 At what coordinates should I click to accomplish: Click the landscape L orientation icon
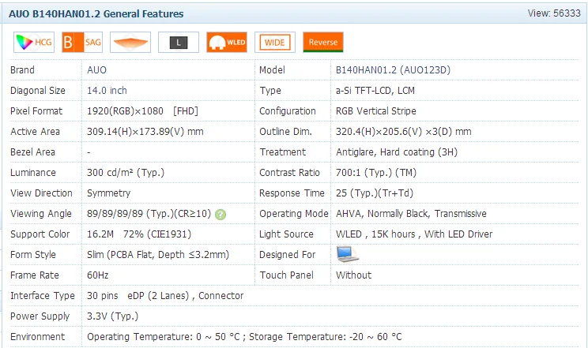(x=179, y=42)
